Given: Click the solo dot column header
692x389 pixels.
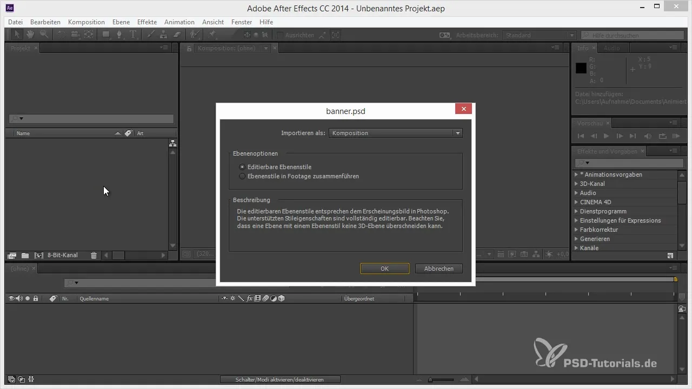Looking at the screenshot, I should click(28, 298).
